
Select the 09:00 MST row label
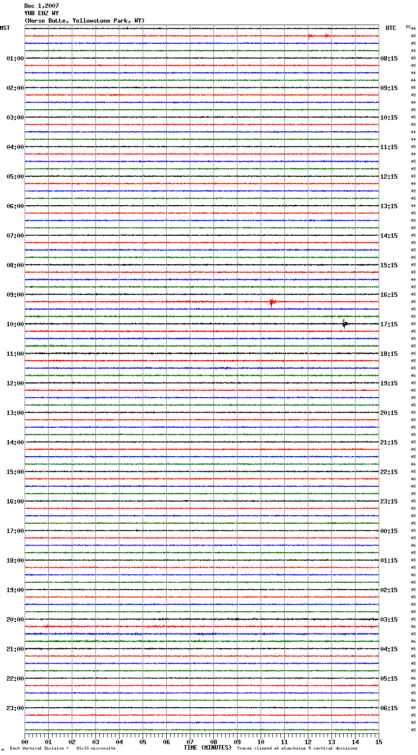pyautogui.click(x=15, y=295)
